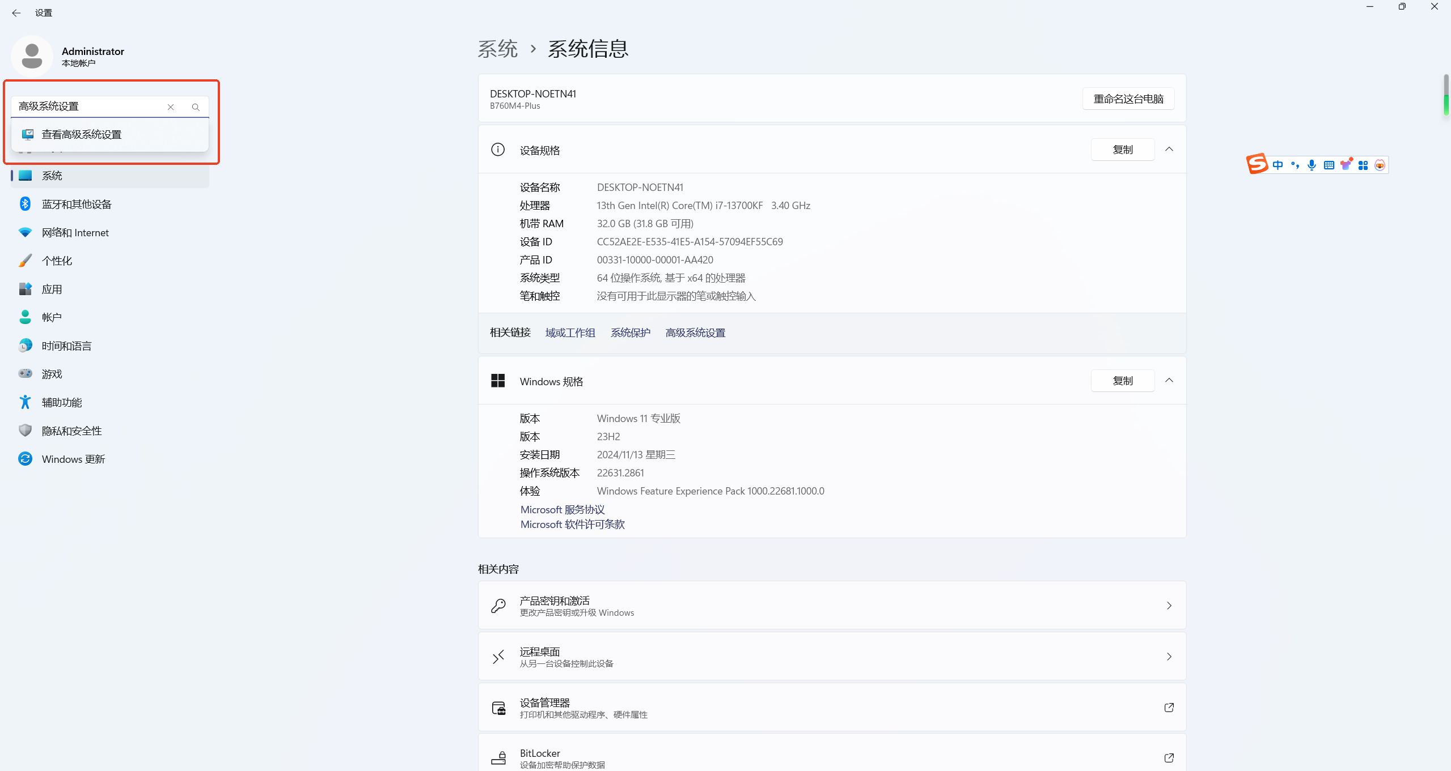1451x771 pixels.
Task: Click the Bluetooth icon in the sidebar
Action: coord(25,204)
